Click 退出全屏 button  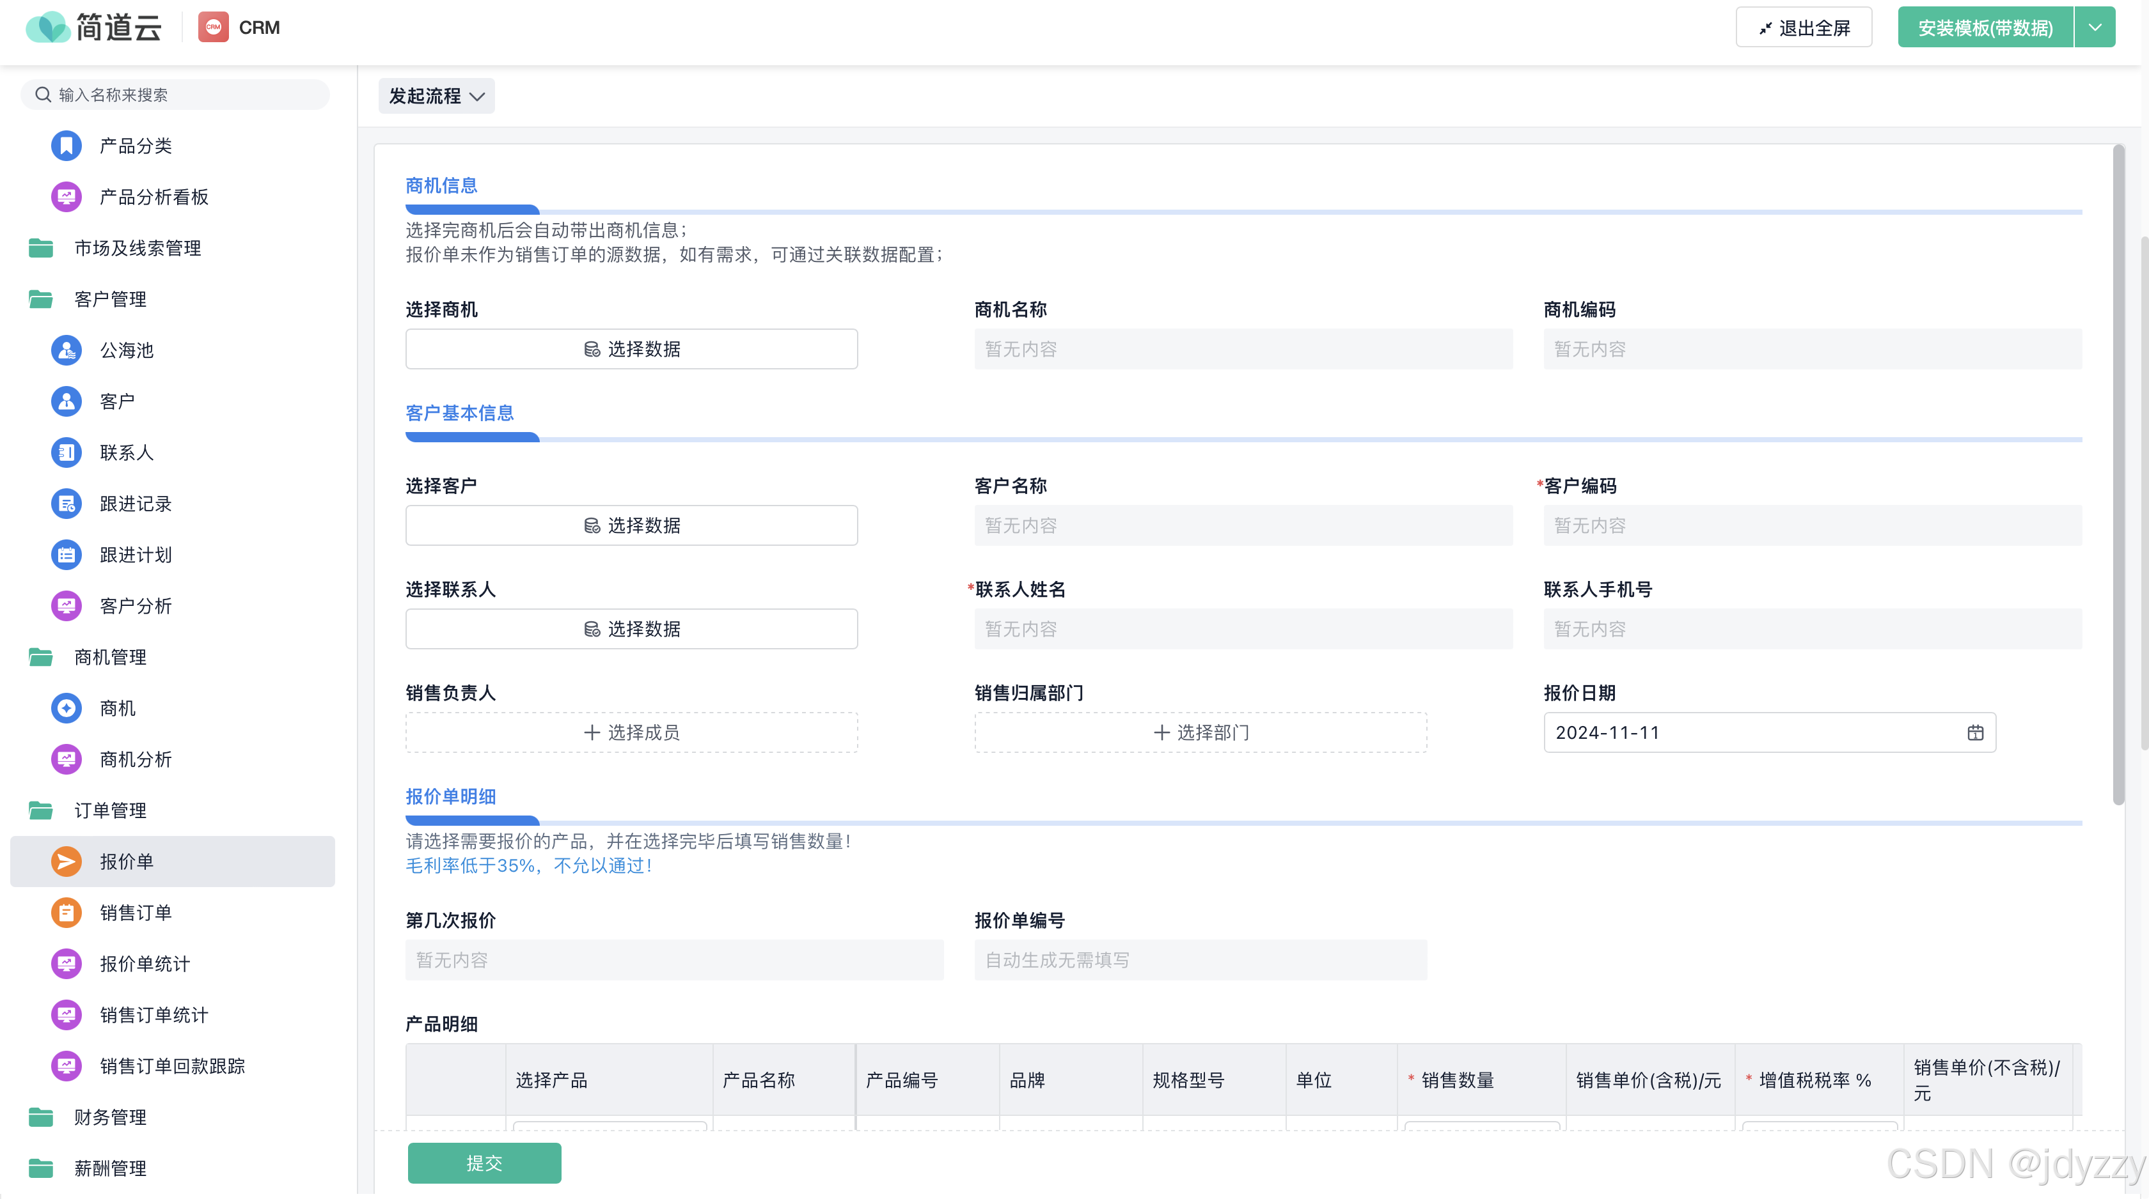tap(1803, 27)
